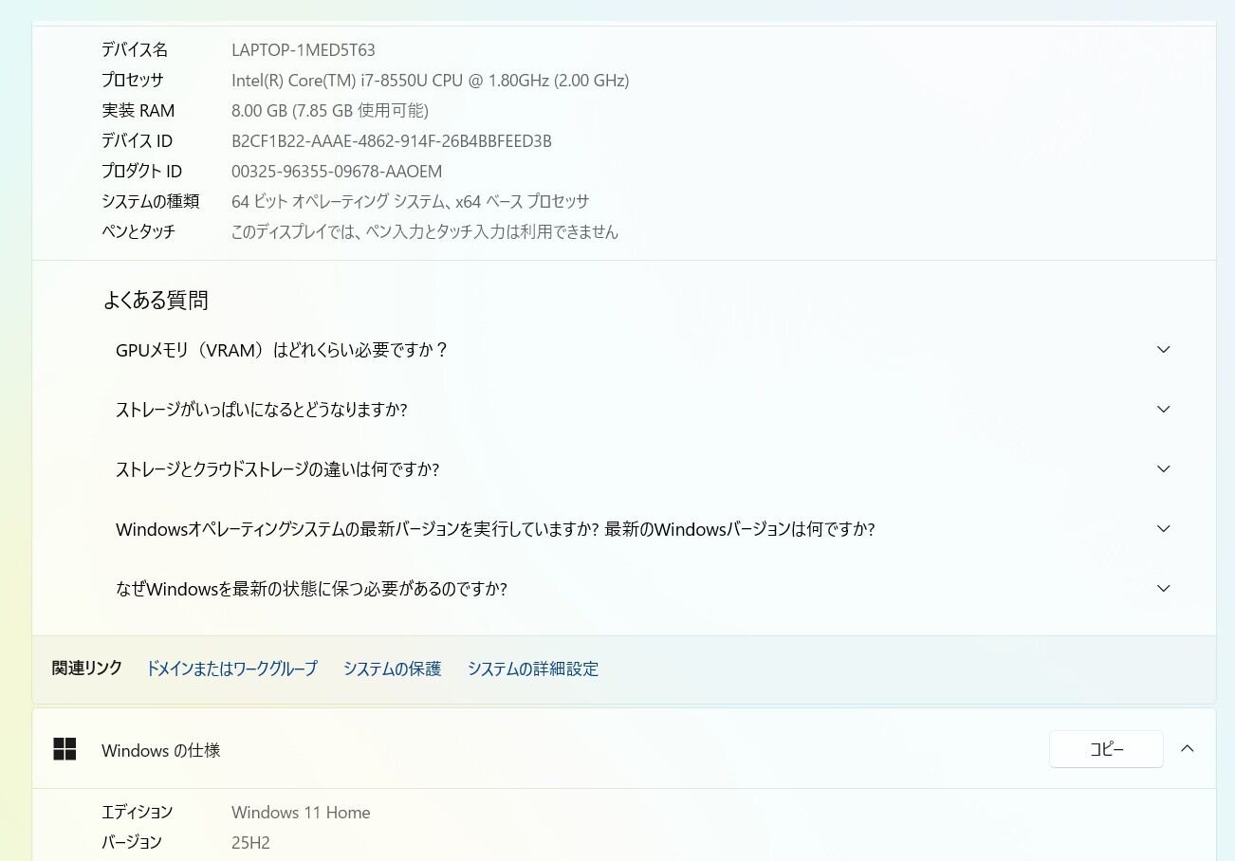Select the system type value 64 ビット
This screenshot has width=1235, height=861.
411,202
